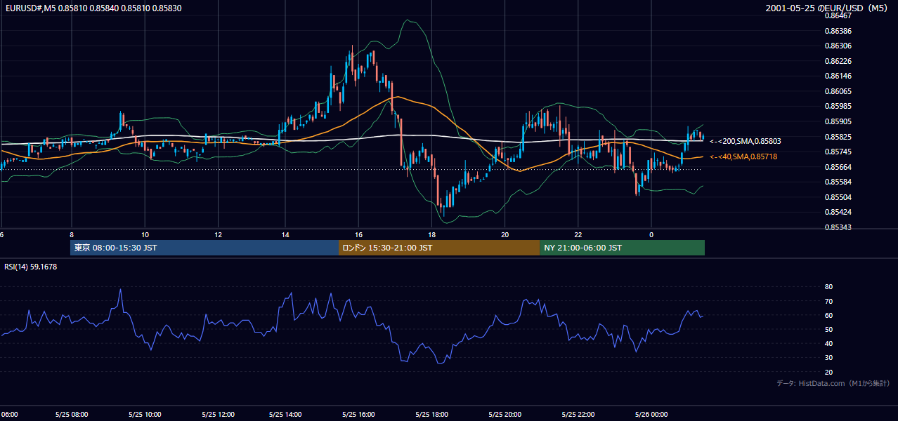898x421 pixels.
Task: Click price axis value 0.85504
Action: coord(838,197)
